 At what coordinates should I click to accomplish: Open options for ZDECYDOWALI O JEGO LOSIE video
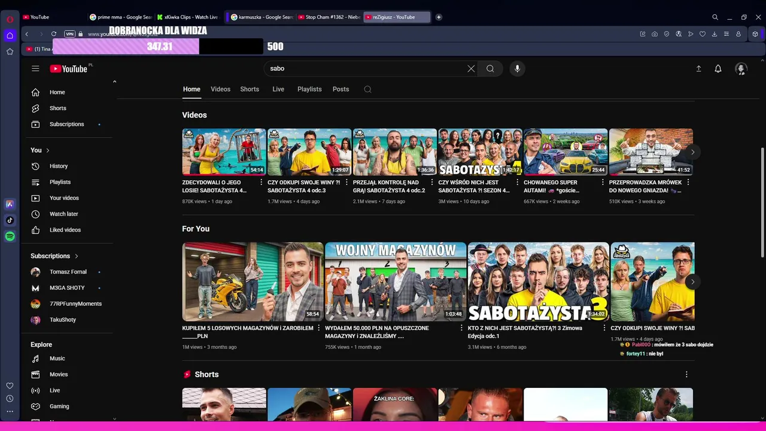click(261, 183)
